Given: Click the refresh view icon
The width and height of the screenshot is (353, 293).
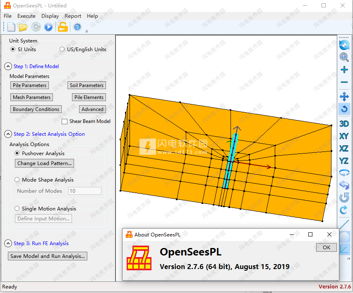Looking at the screenshot, I should click(344, 45).
